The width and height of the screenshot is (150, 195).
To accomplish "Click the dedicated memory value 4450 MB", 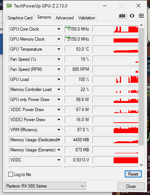I will (x=78, y=140).
